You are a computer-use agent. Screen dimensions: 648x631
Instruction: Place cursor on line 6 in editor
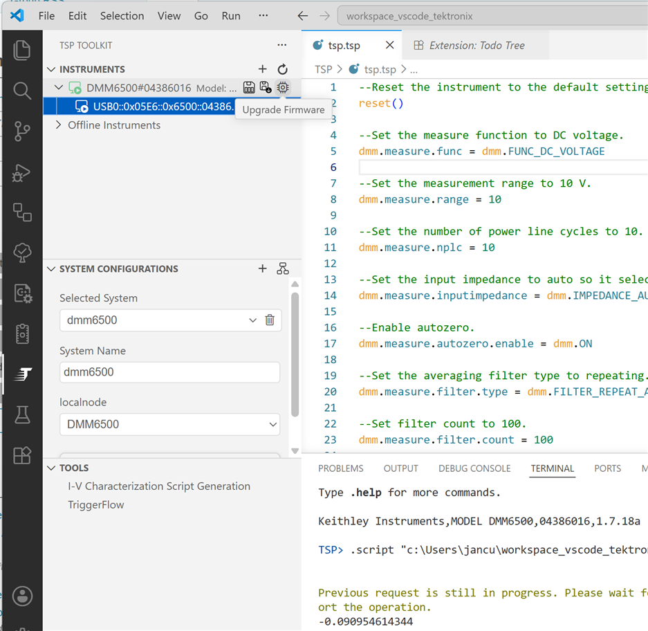click(x=502, y=167)
